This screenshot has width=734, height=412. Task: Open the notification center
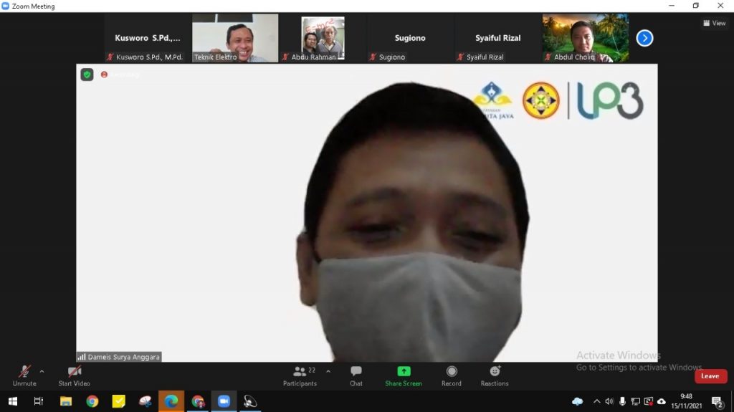click(717, 401)
